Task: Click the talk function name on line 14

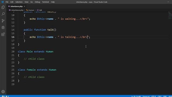Action: (x=50, y=30)
